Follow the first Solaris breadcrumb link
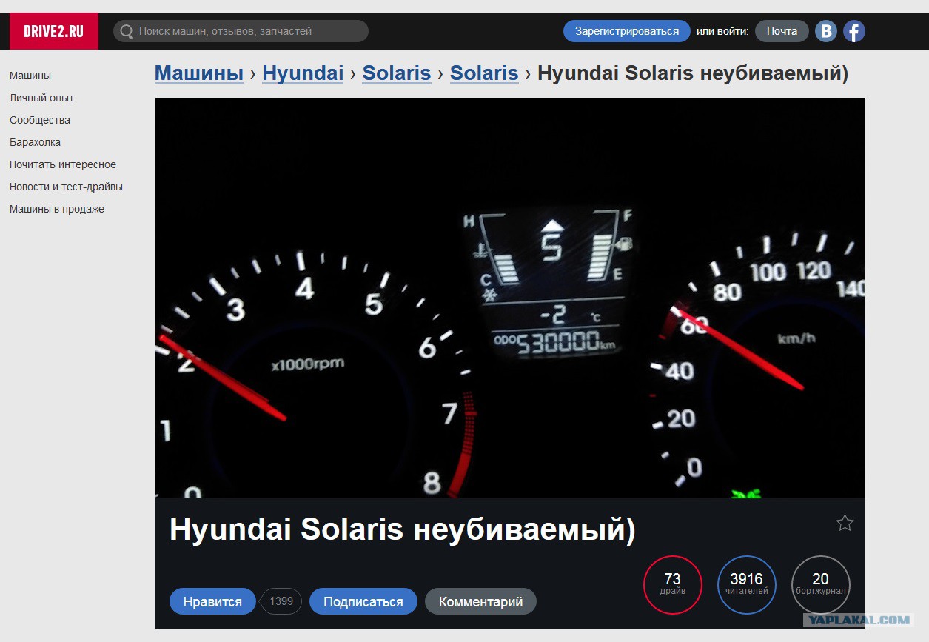 397,73
